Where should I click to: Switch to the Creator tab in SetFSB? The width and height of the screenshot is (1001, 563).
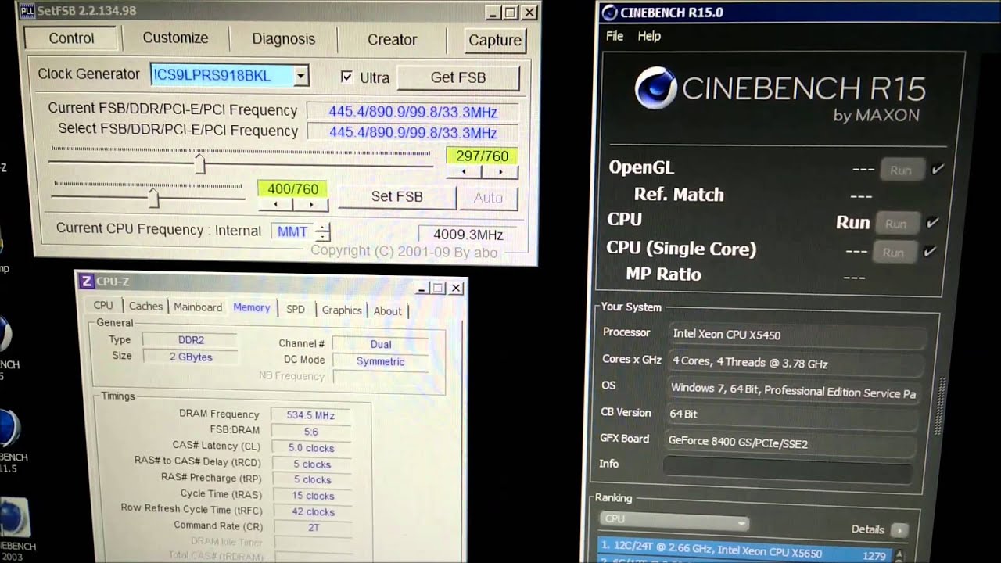[393, 40]
